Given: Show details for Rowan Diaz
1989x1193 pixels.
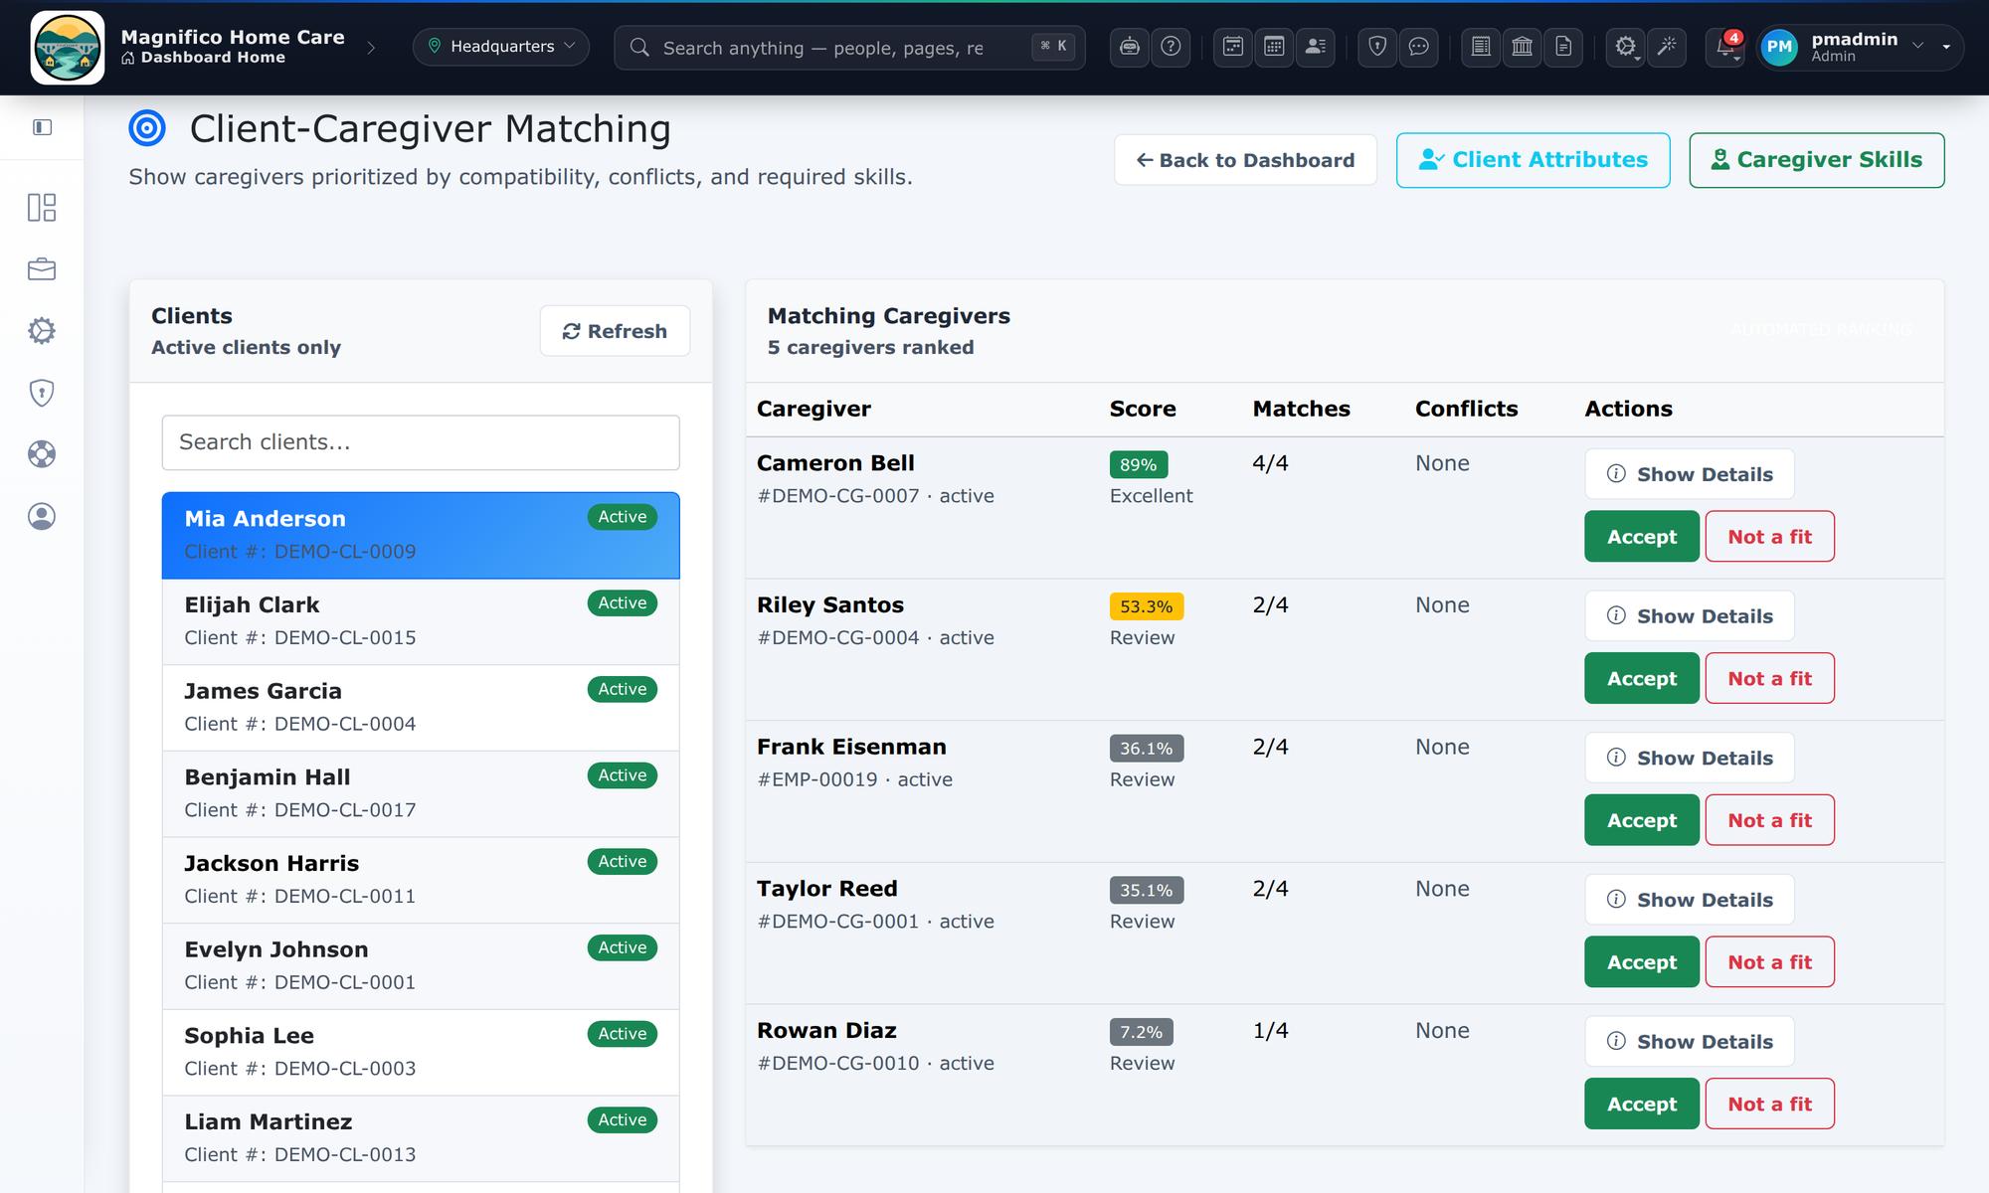Looking at the screenshot, I should (1689, 1042).
